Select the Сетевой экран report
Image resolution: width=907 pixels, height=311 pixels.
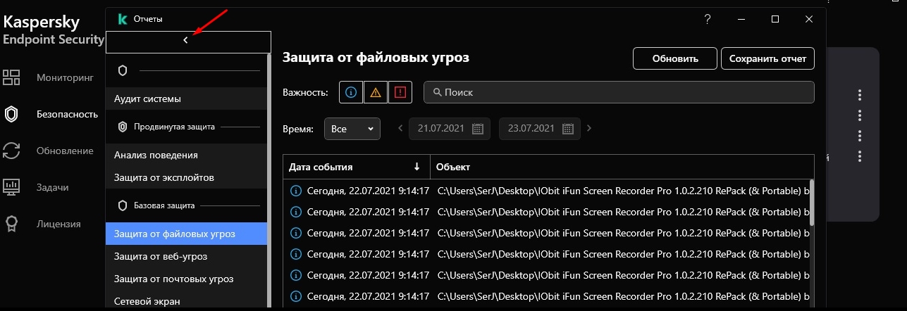(187, 301)
